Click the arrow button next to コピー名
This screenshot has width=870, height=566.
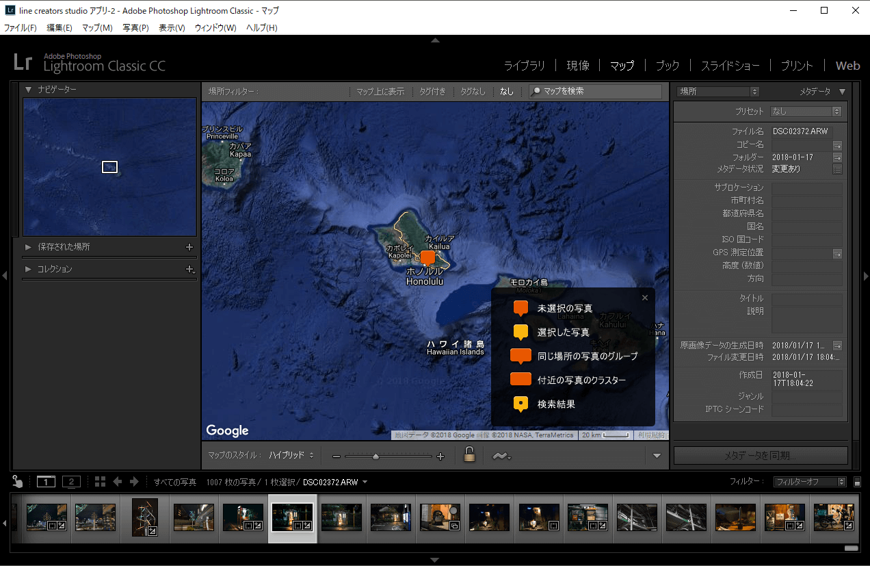[837, 145]
